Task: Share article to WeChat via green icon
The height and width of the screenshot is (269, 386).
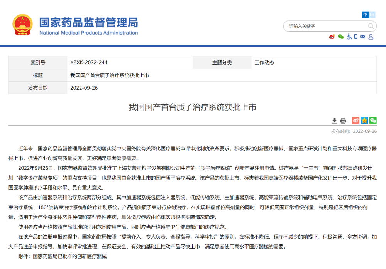Action: click(373, 120)
